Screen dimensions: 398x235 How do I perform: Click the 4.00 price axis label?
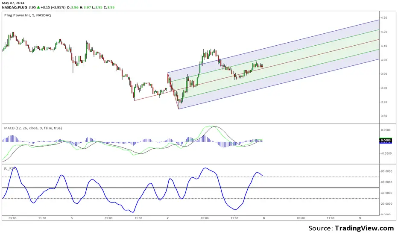tap(384, 60)
